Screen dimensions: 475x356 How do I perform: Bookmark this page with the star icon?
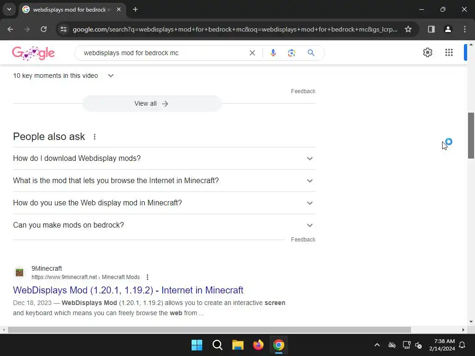(408, 29)
